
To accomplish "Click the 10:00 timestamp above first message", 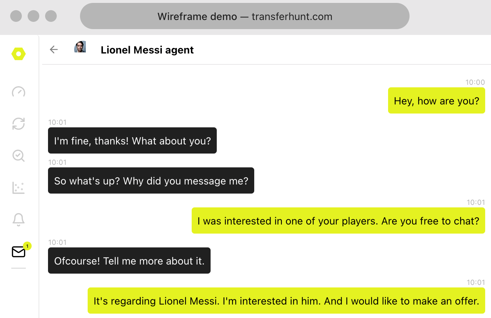I will (475, 82).
